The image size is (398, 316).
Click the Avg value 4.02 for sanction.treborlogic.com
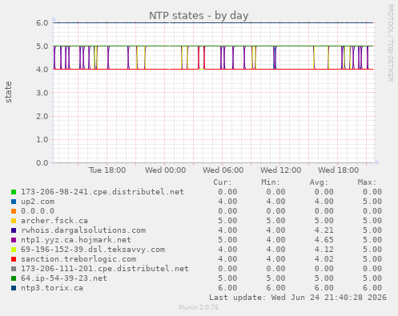324,259
